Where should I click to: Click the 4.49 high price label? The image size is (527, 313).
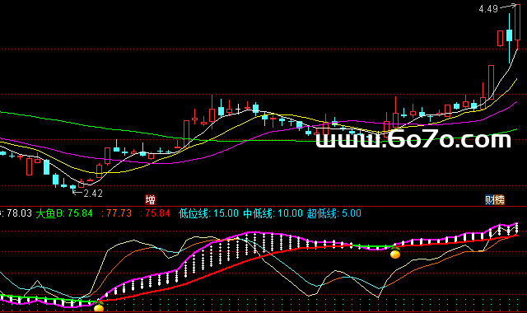488,9
